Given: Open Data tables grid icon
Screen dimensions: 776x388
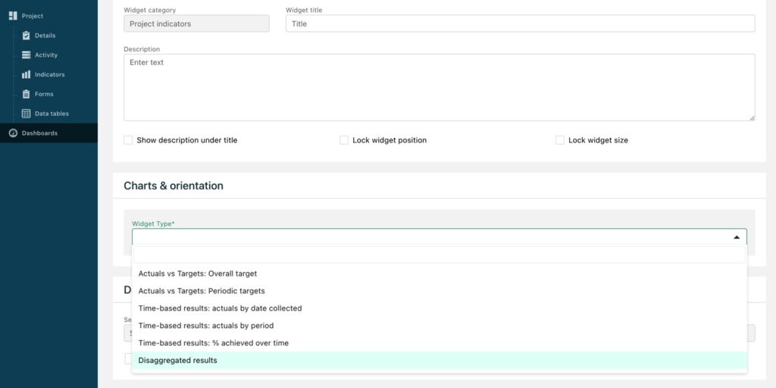Looking at the screenshot, I should pos(27,114).
